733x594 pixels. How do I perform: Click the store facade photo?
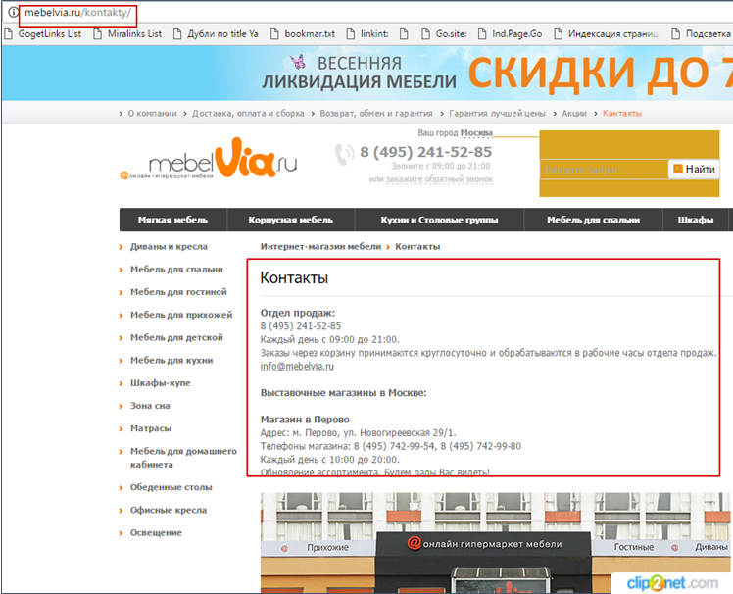click(x=497, y=543)
